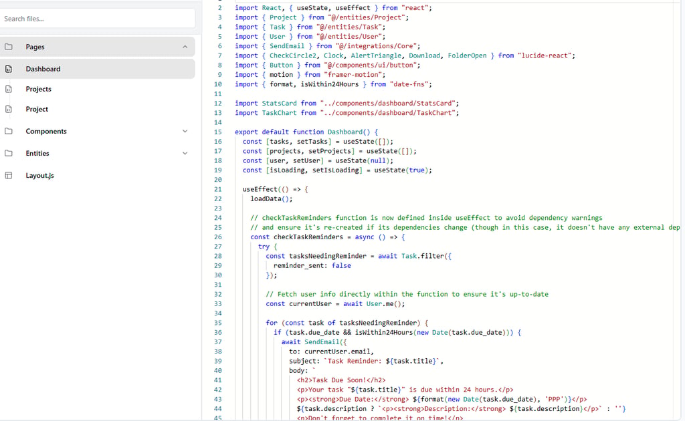Click currentUser on its const declaration line
This screenshot has height=421, width=685.
[x=310, y=303]
